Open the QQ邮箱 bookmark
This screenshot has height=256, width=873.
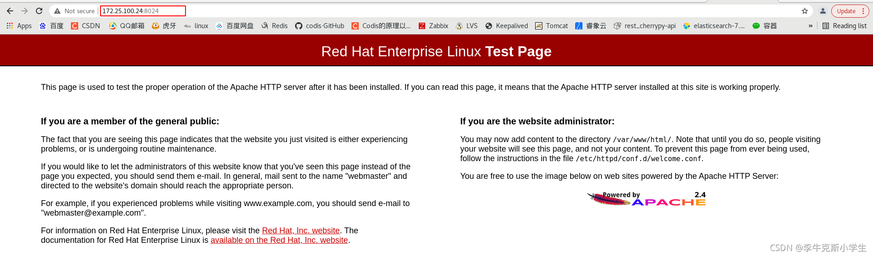coord(127,26)
